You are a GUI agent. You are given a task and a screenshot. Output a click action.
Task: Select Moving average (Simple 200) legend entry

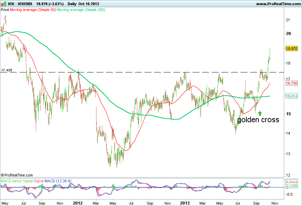pos(81,10)
